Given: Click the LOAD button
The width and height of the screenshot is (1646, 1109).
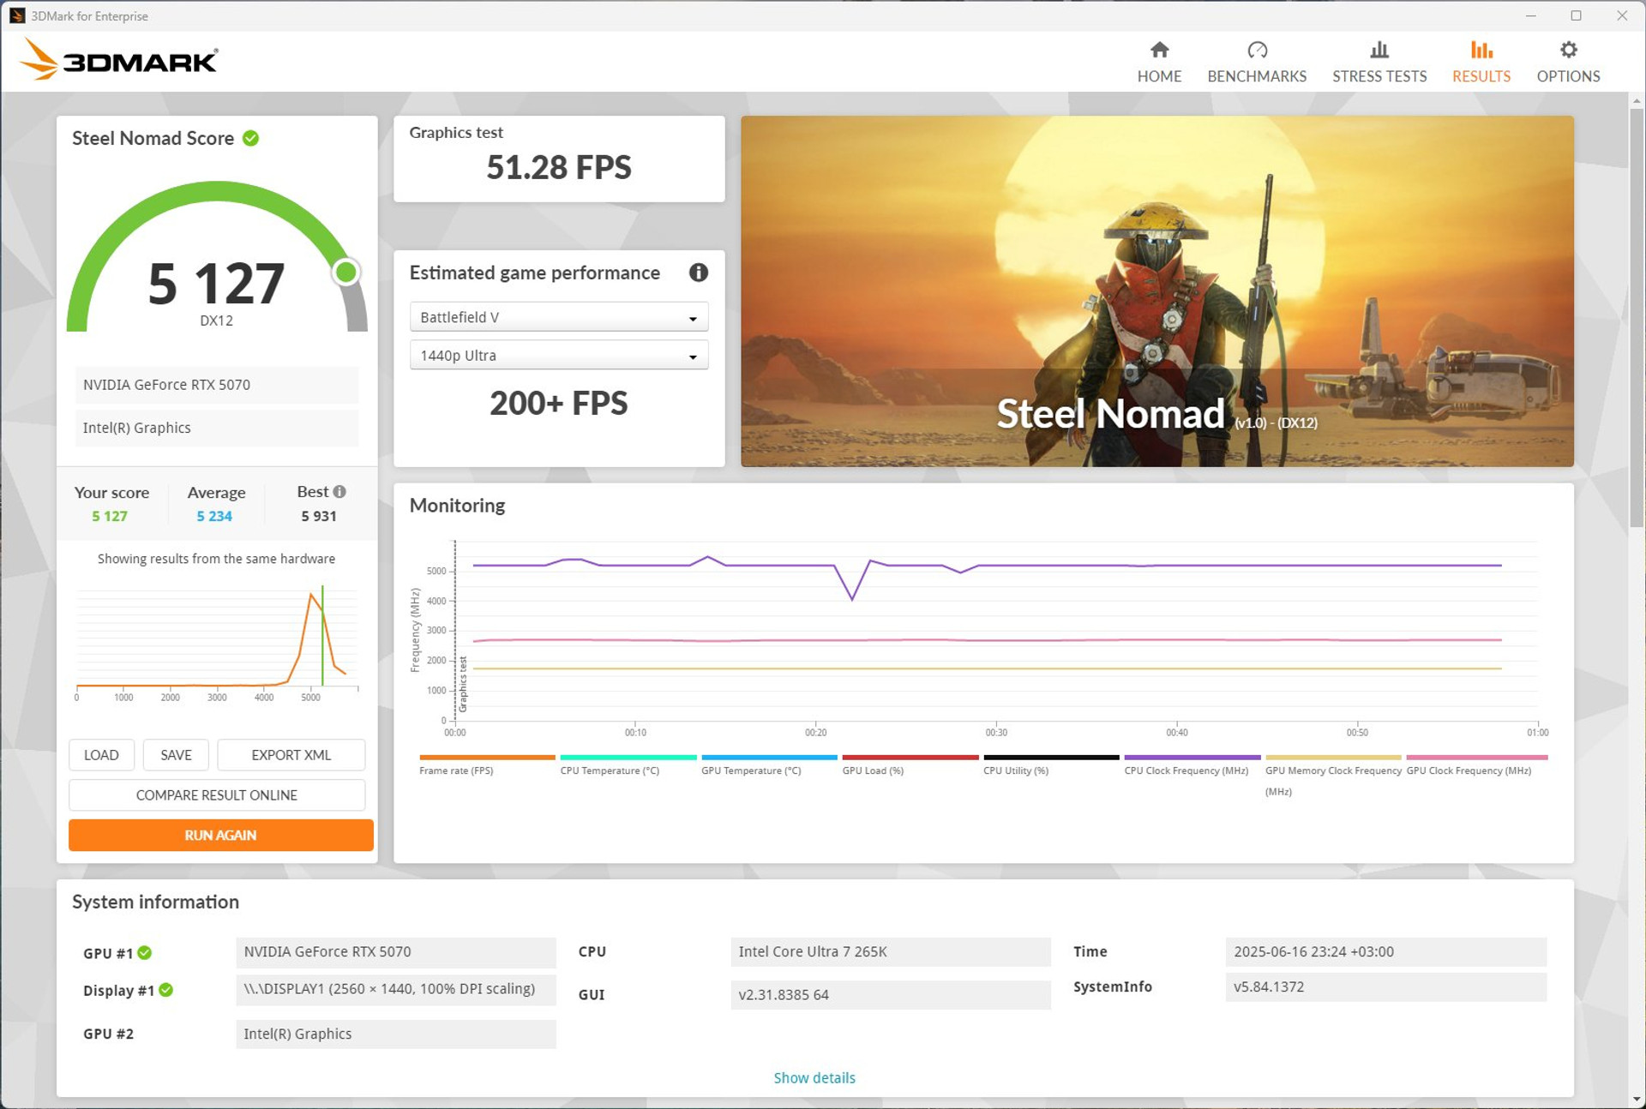Looking at the screenshot, I should [x=101, y=755].
